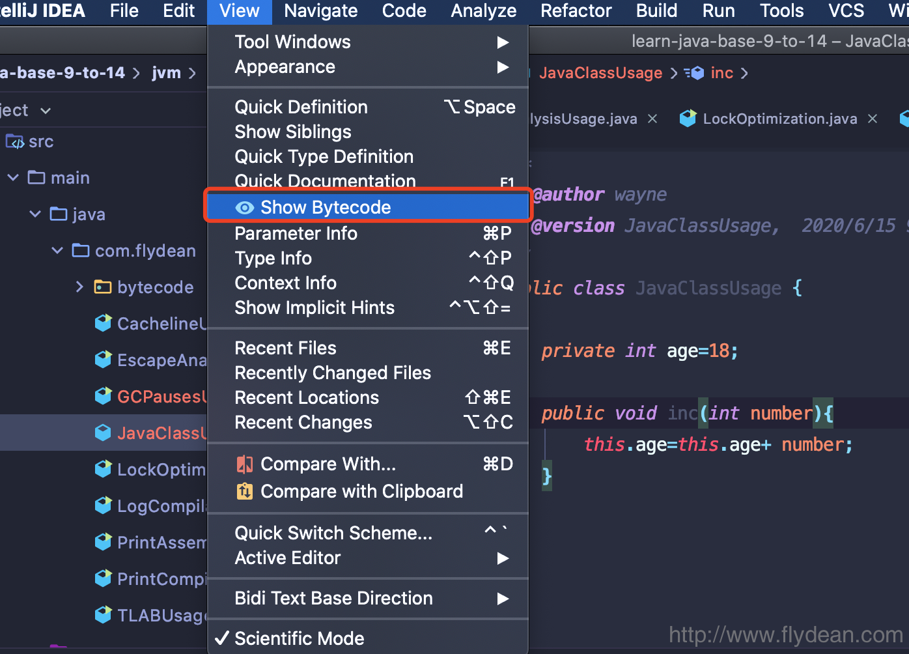The image size is (909, 654).
Task: Click JavaClassUsage in the breadcrumb
Action: point(600,73)
